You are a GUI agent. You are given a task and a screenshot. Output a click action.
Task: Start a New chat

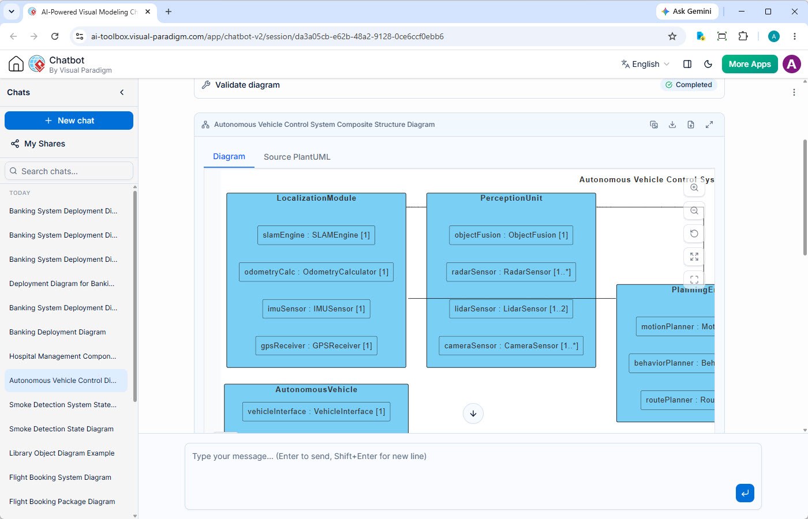coord(69,121)
